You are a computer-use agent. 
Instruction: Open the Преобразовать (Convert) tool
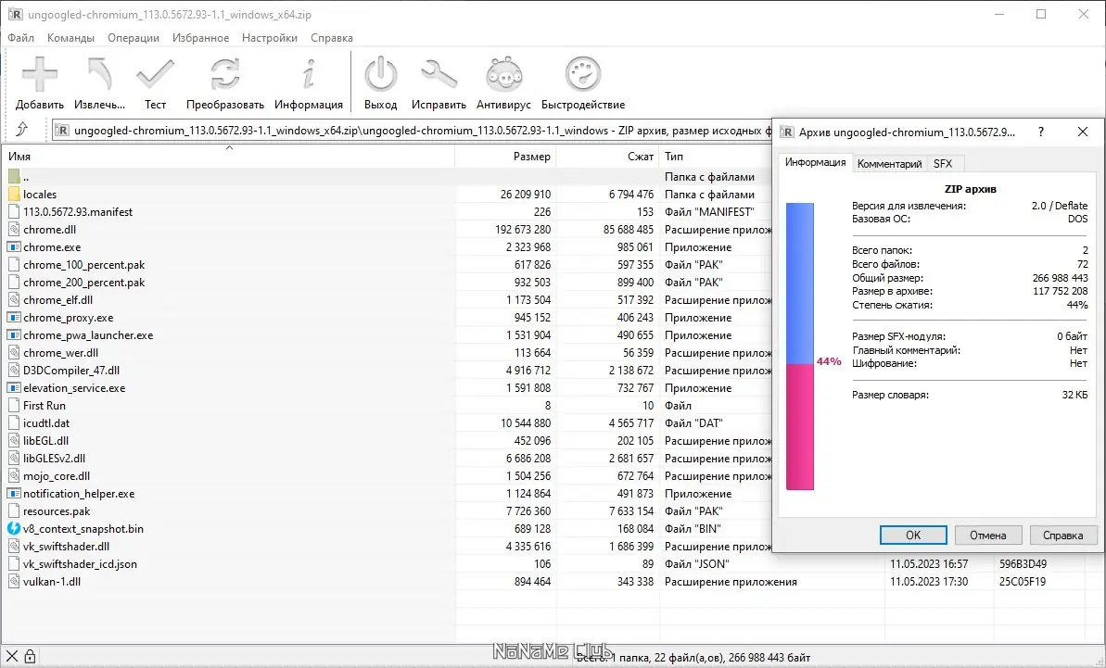click(x=224, y=74)
